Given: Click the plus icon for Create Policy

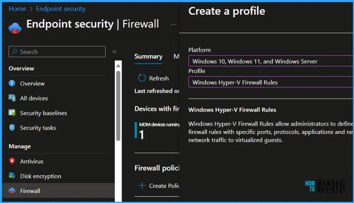Looking at the screenshot, I should pos(142,185).
